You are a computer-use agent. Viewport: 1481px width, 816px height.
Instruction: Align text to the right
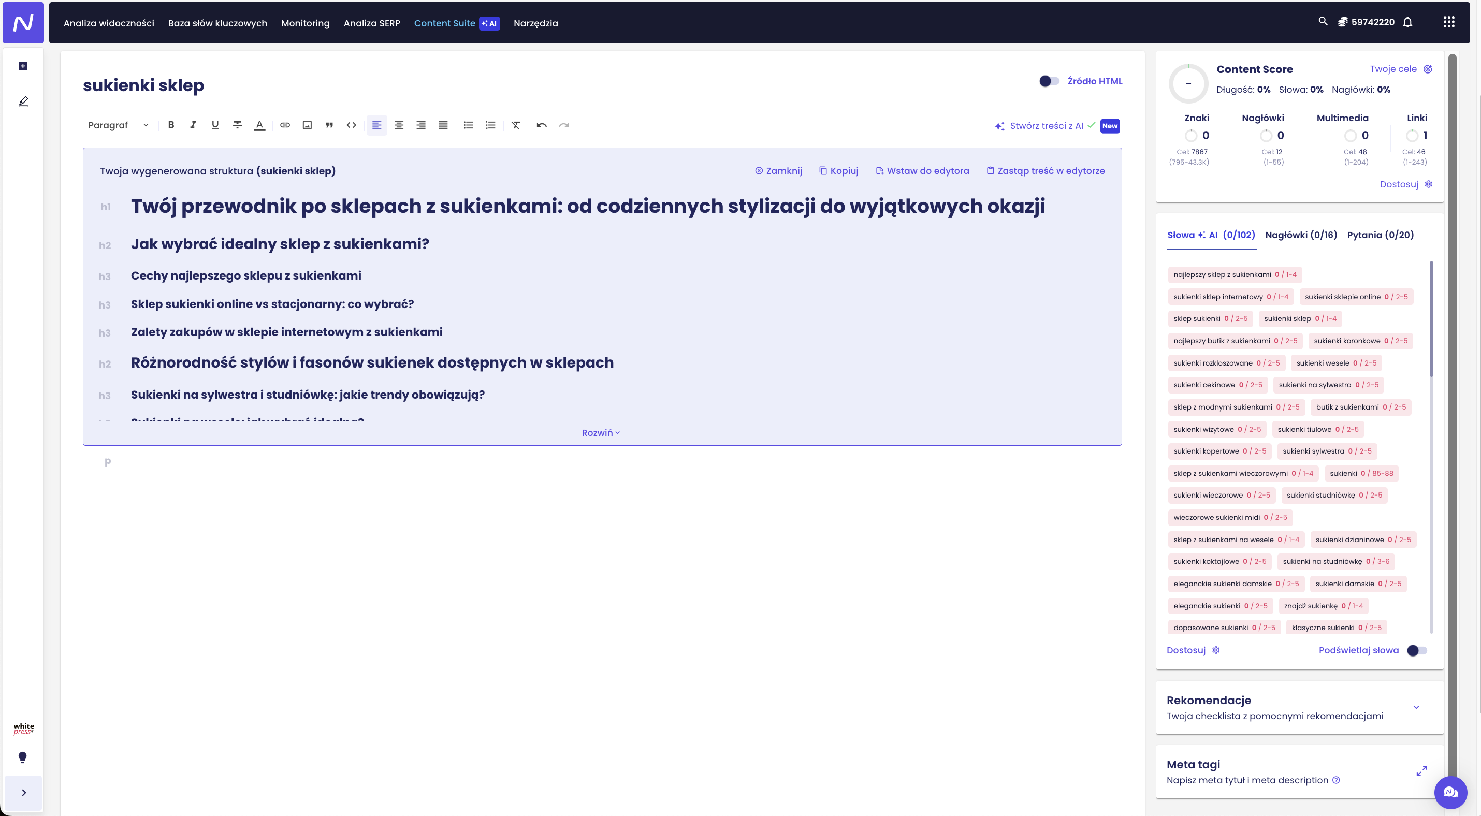[x=421, y=125]
